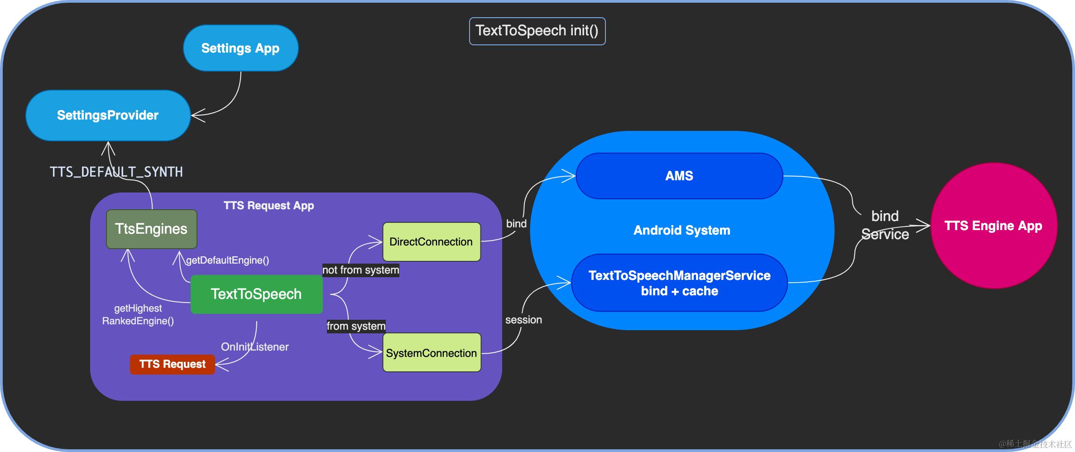
Task: Select the Settings App node
Action: pos(240,48)
